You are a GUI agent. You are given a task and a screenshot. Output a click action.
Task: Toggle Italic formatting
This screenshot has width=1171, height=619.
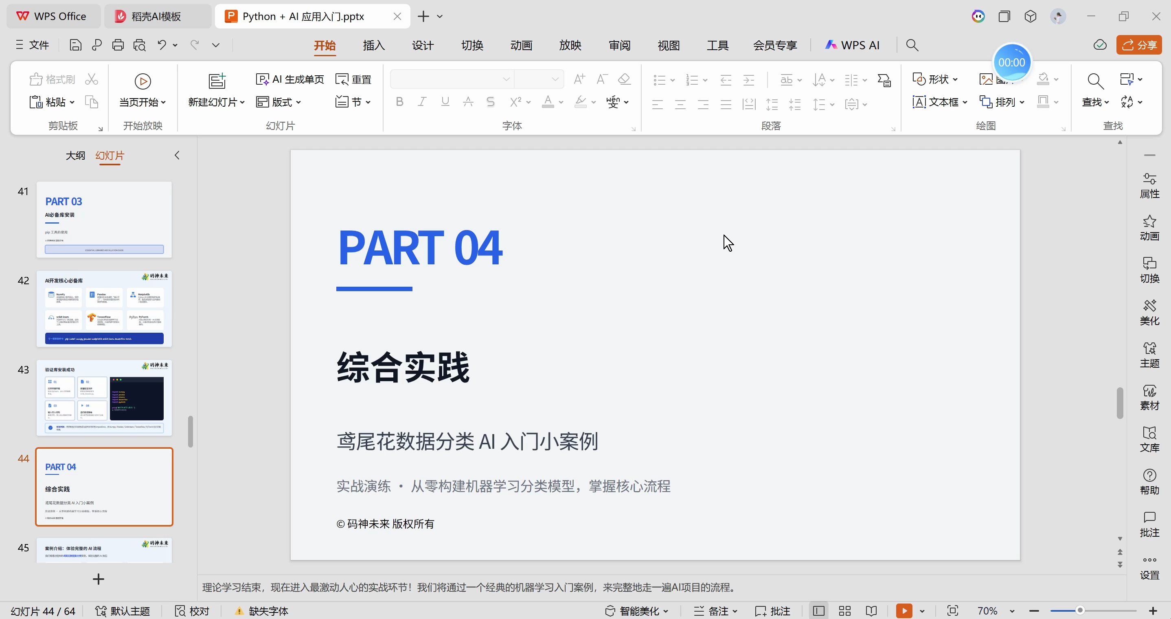pos(422,102)
